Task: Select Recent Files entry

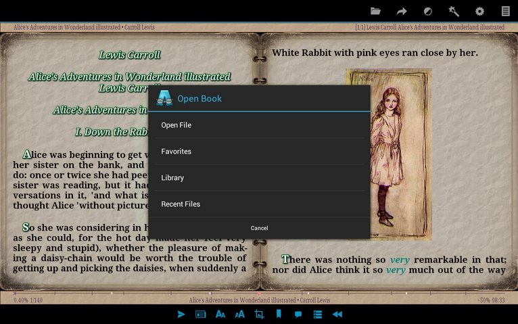Action: [x=259, y=204]
